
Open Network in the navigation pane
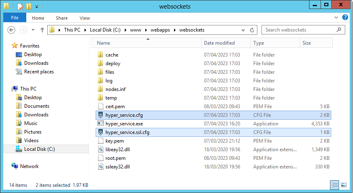point(29,166)
